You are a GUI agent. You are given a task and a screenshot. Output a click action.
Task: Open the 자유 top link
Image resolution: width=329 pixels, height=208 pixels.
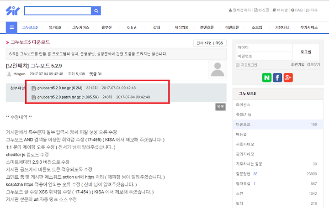click(x=312, y=10)
